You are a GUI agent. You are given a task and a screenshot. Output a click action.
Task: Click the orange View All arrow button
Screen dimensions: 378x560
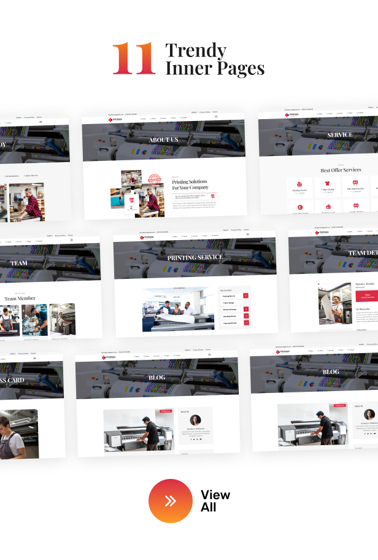point(170,501)
